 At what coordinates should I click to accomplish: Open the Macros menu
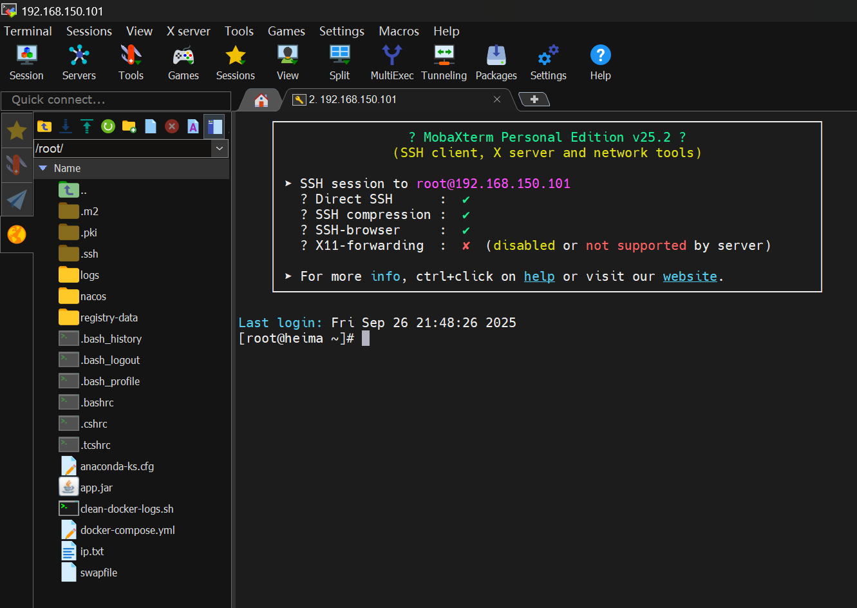point(399,31)
